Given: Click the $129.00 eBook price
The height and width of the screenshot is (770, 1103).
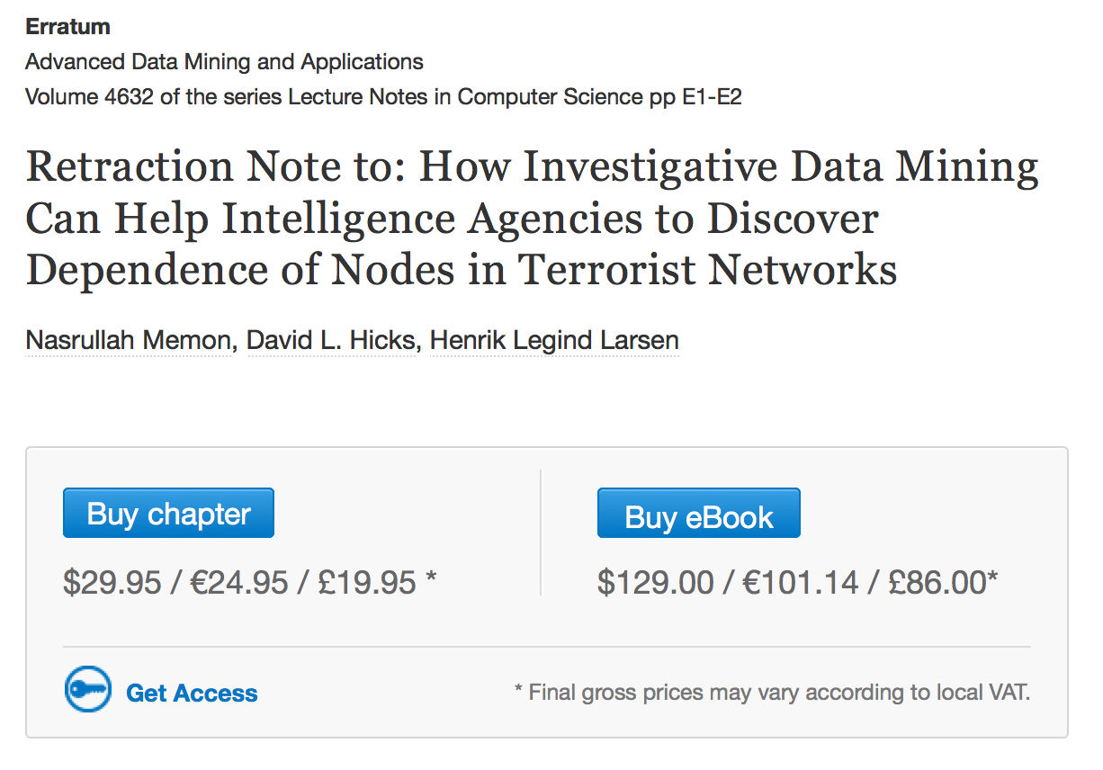Looking at the screenshot, I should 656,583.
